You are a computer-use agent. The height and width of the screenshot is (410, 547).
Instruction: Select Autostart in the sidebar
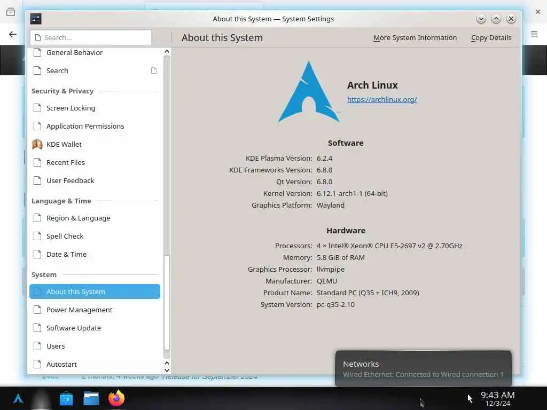click(95, 364)
